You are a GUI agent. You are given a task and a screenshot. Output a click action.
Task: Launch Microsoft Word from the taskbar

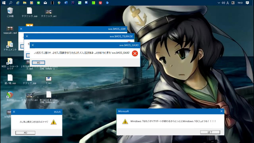coord(66,3)
